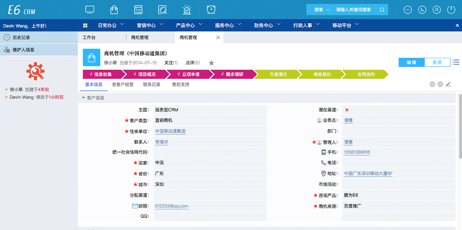Open the clock reminder icon in top toolbar
462x230 pixels.
click(x=211, y=9)
